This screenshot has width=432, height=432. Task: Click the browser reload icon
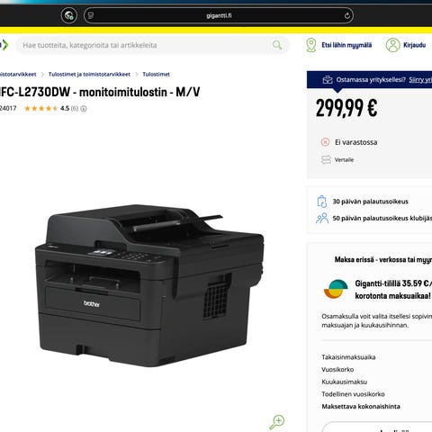pos(346,15)
